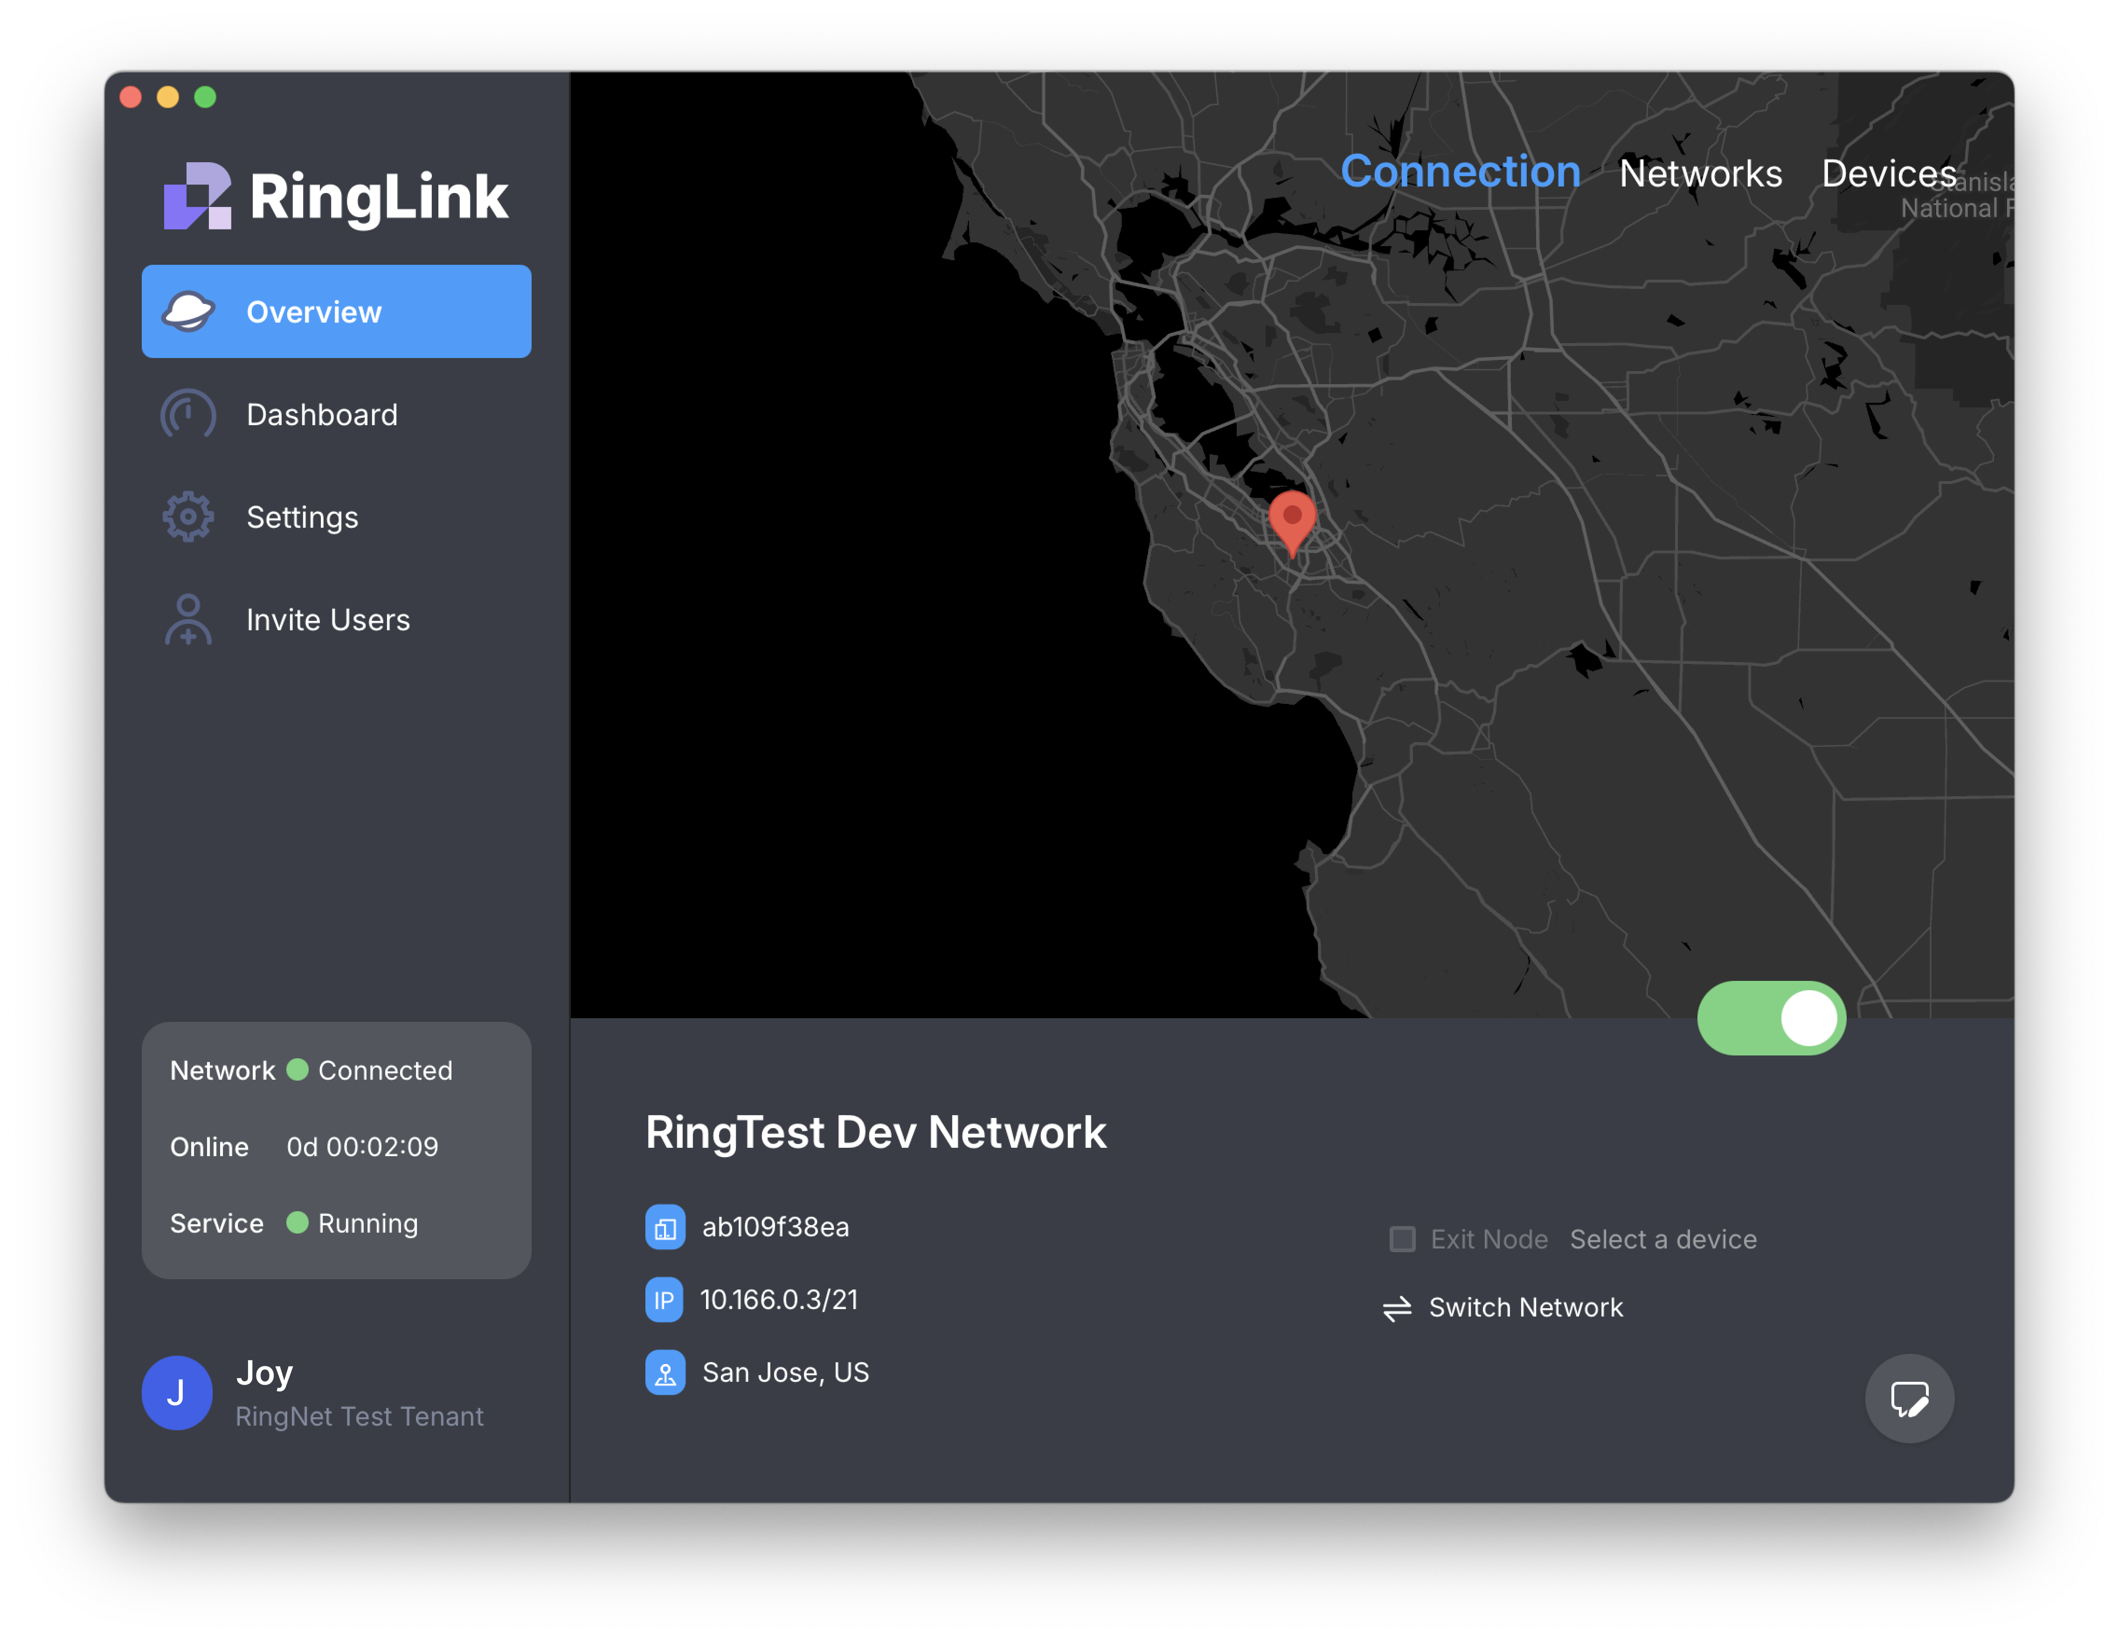Screen dimensions: 2119x1641
Task: Switch to the Networks tab
Action: [1701, 173]
